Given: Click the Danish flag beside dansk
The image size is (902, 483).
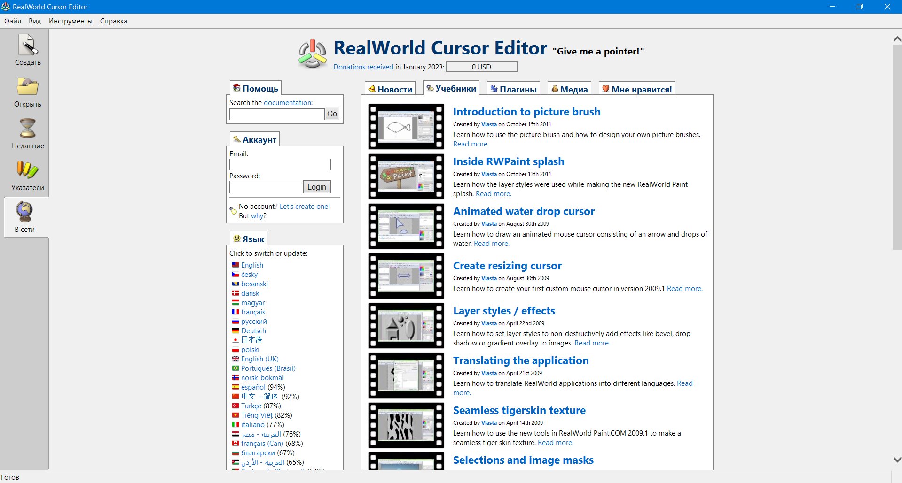Looking at the screenshot, I should (x=235, y=293).
